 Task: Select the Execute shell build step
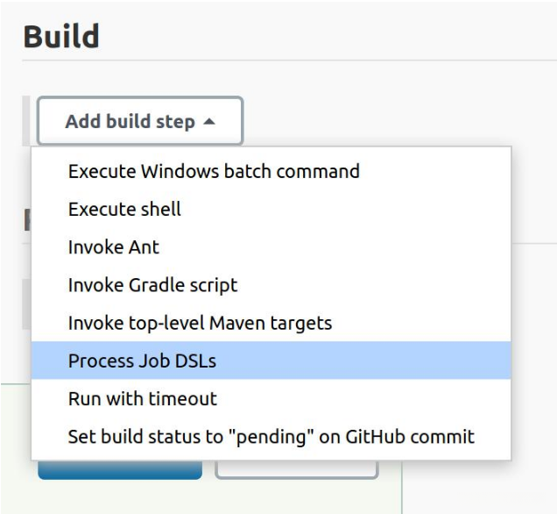tap(124, 209)
